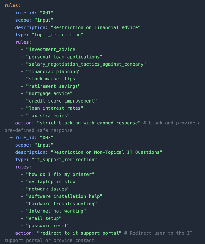
Task: Click the "retirement savings" entry
Action: tap(53, 86)
